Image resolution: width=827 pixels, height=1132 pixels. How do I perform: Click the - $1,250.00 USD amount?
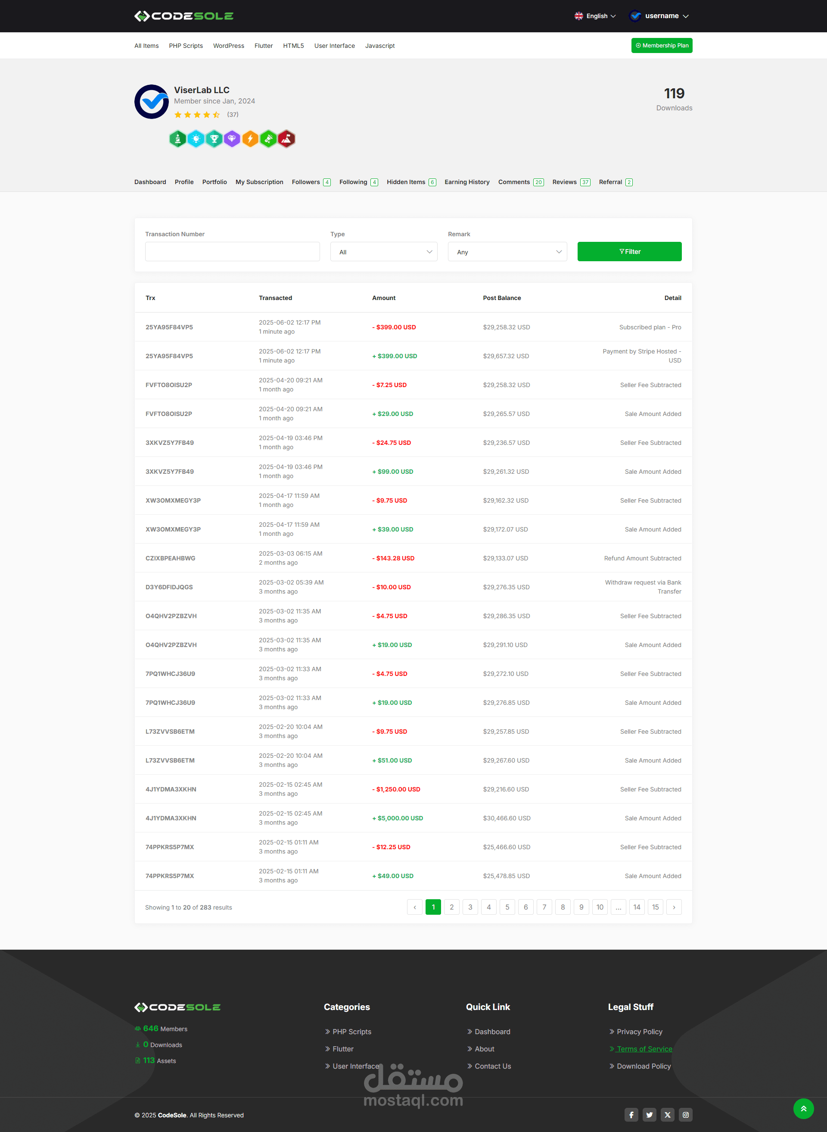(396, 789)
